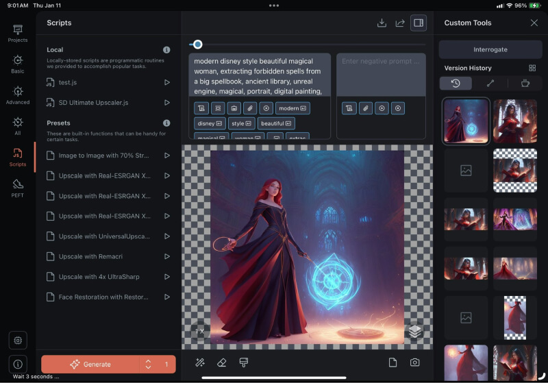The image size is (548, 383).
Task: Select the paint roller tool
Action: click(243, 362)
